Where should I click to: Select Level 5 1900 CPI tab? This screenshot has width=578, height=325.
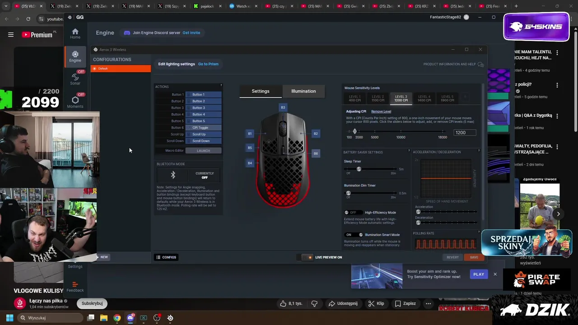(447, 98)
